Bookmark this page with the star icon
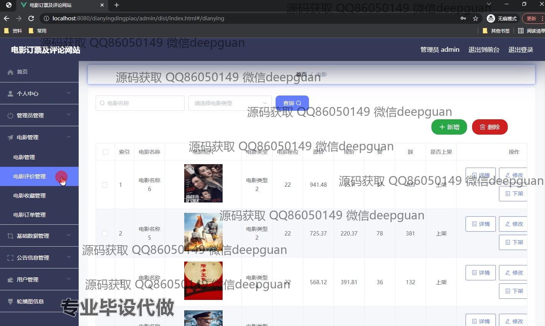 coord(476,18)
